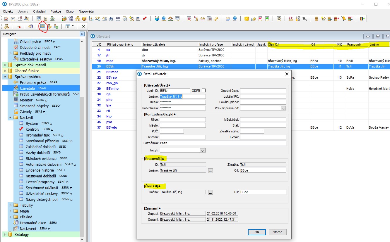
Task: Click the red-circled detail form toolbar icon
Action: tap(42, 26)
